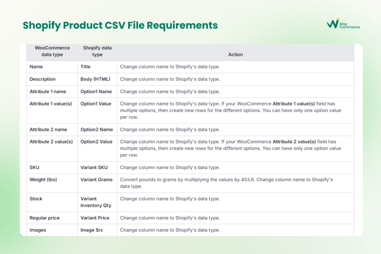Click the 'Option2 Name' cell

[97, 130]
